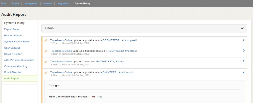
Task: Expand the FMONTEST2 audit entry arrow
Action: (244, 50)
